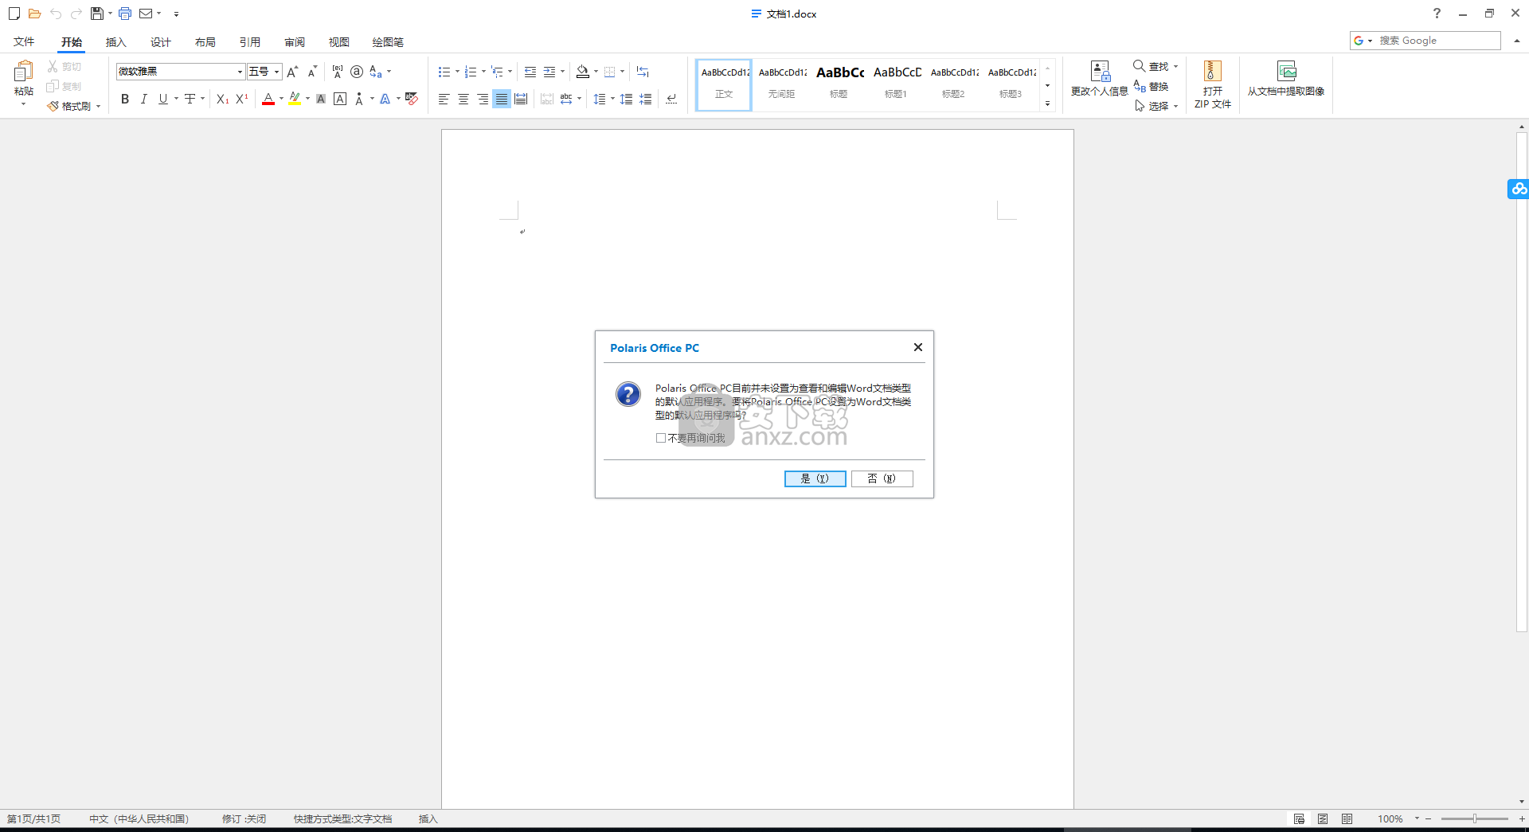Click the Print icon in quick access toolbar
Image resolution: width=1529 pixels, height=832 pixels.
[125, 14]
